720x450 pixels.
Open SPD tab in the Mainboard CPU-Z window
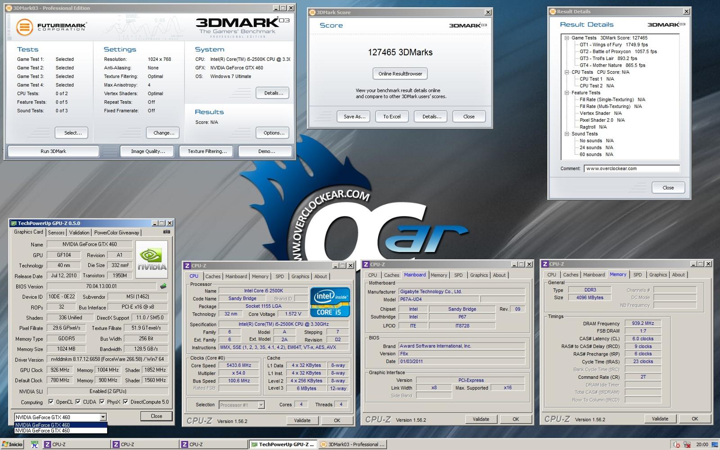[458, 275]
